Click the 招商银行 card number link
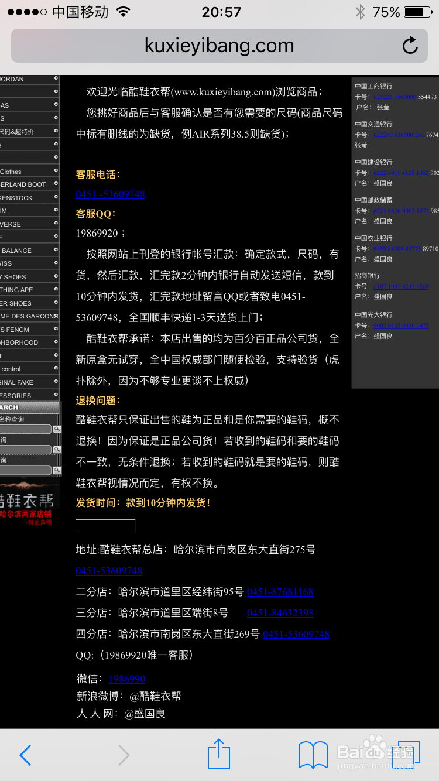439x781 pixels. pos(401,287)
